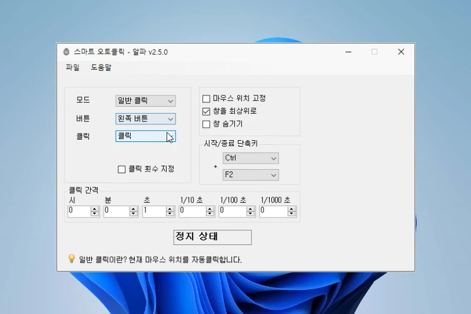Expand the 클릭 type dropdown

click(145, 136)
